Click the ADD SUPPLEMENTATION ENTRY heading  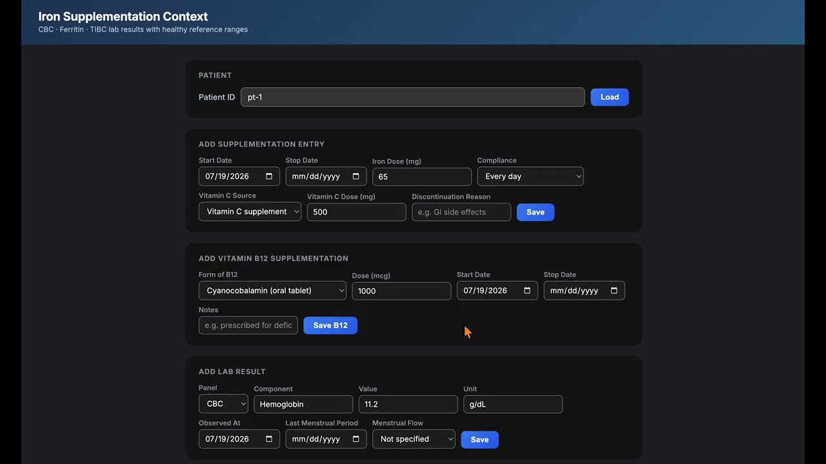pos(261,144)
